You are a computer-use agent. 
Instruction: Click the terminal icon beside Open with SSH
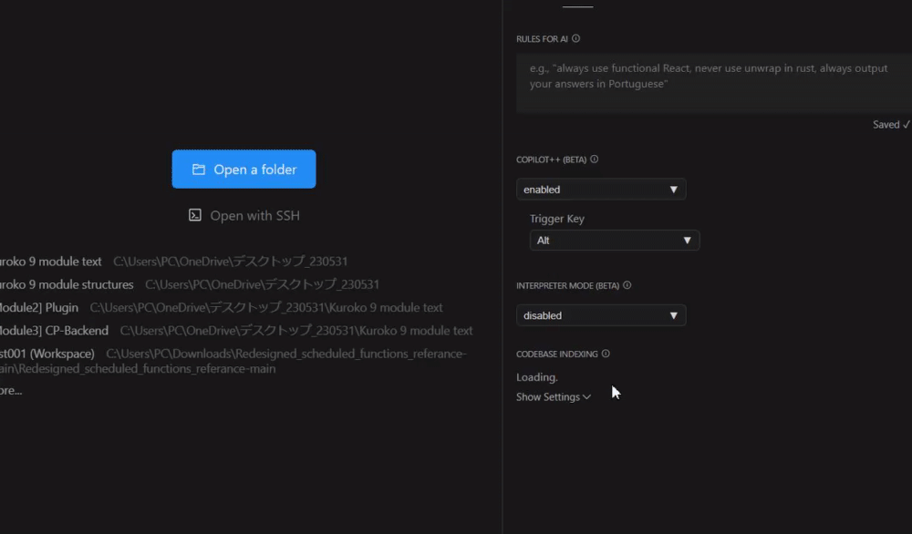[x=195, y=215]
